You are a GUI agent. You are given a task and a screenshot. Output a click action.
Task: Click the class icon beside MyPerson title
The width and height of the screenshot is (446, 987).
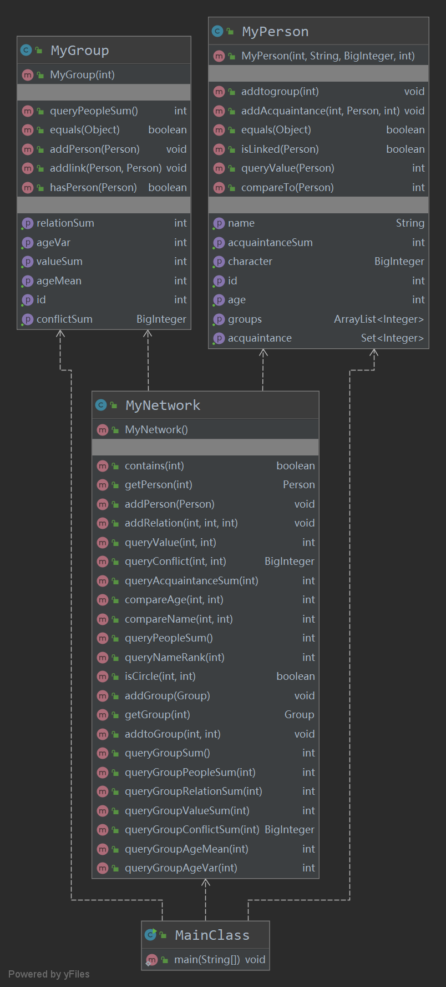[217, 32]
